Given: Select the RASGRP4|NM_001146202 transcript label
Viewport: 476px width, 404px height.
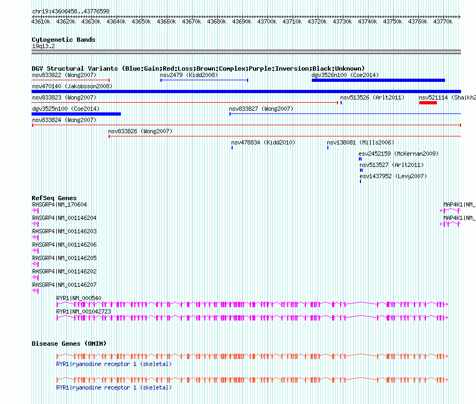Looking at the screenshot, I should pyautogui.click(x=64, y=271).
